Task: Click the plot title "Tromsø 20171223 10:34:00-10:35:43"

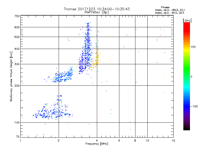Action: tap(97, 9)
